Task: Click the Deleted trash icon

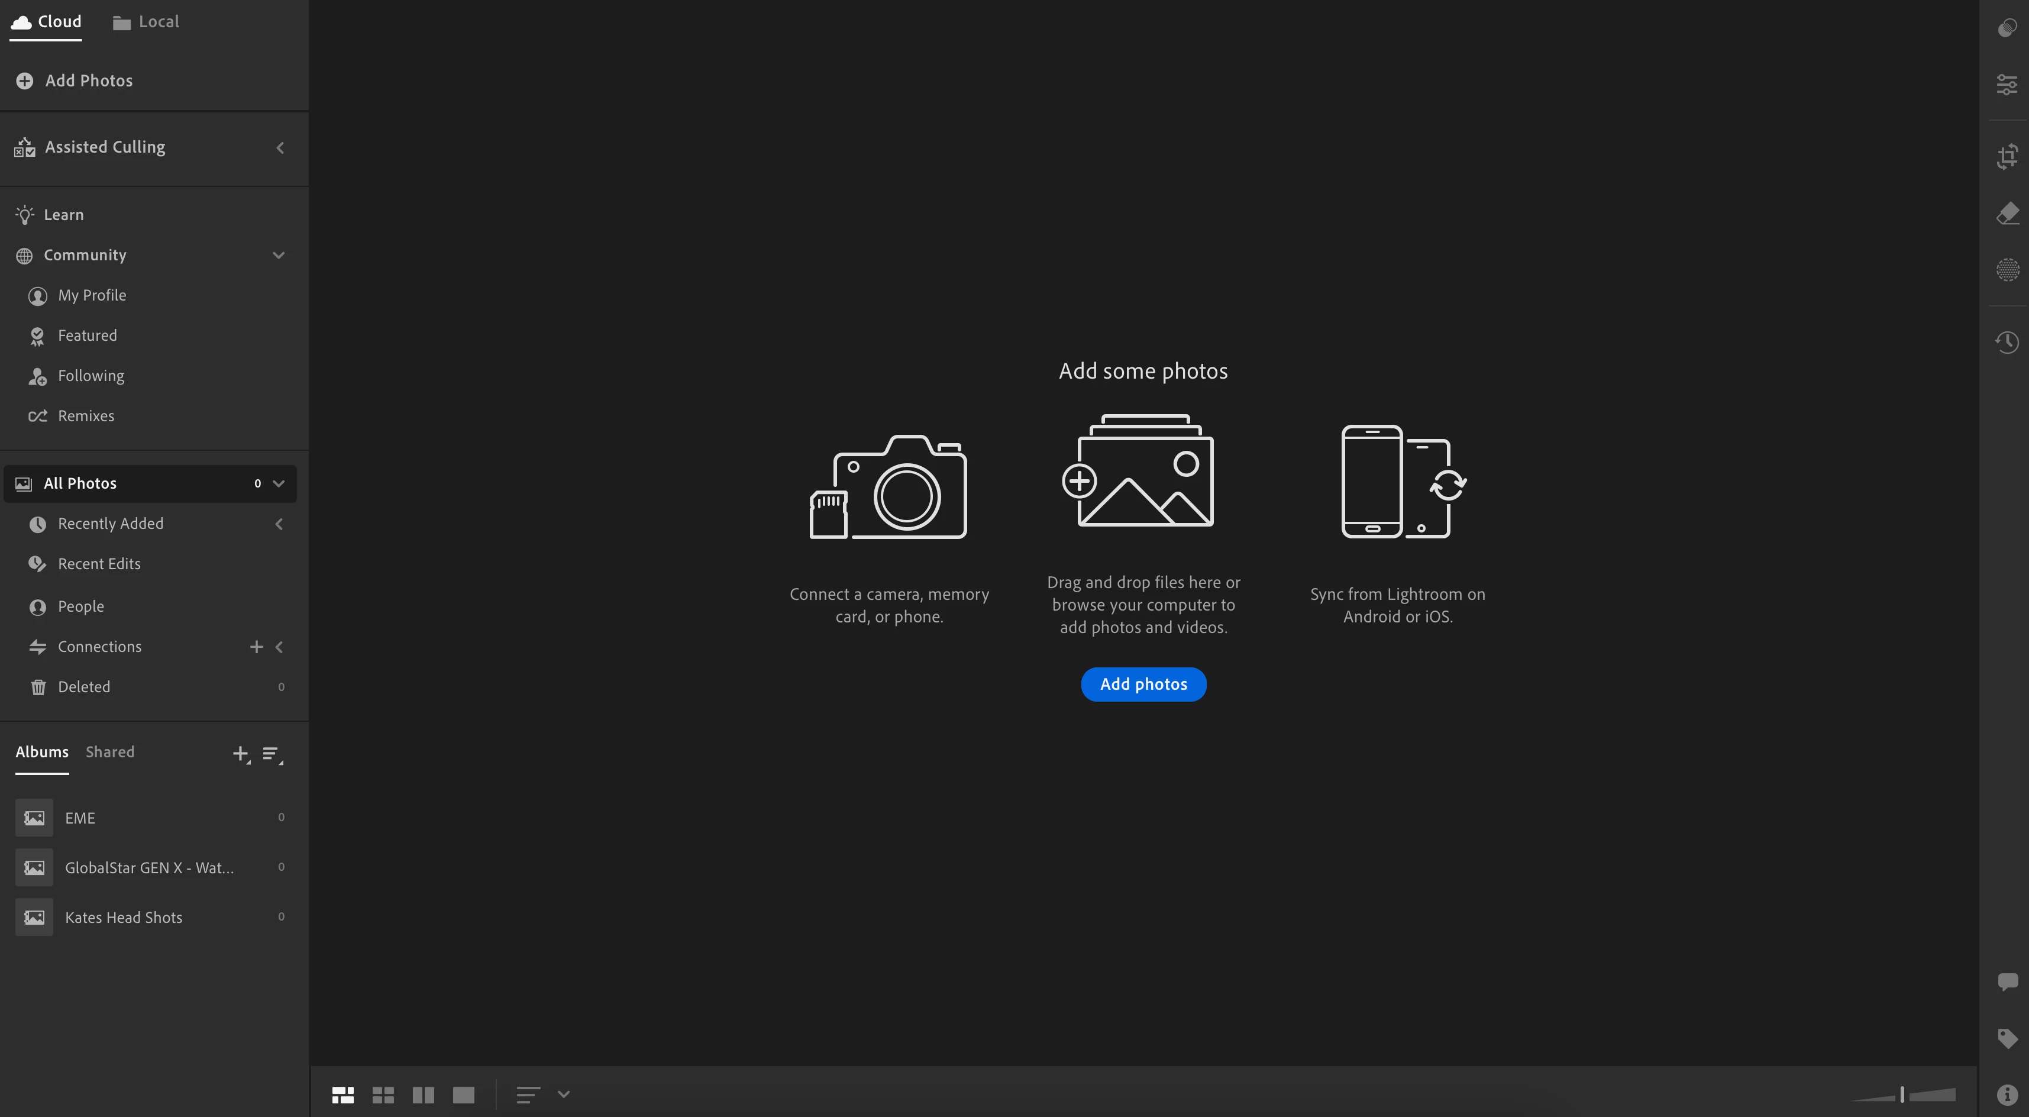Action: point(38,687)
